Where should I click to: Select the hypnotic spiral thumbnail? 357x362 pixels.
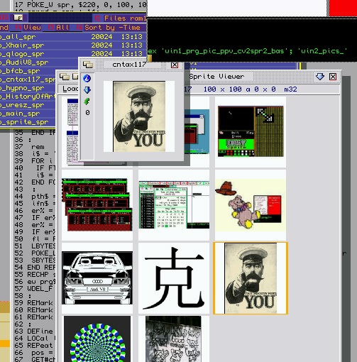(97, 339)
